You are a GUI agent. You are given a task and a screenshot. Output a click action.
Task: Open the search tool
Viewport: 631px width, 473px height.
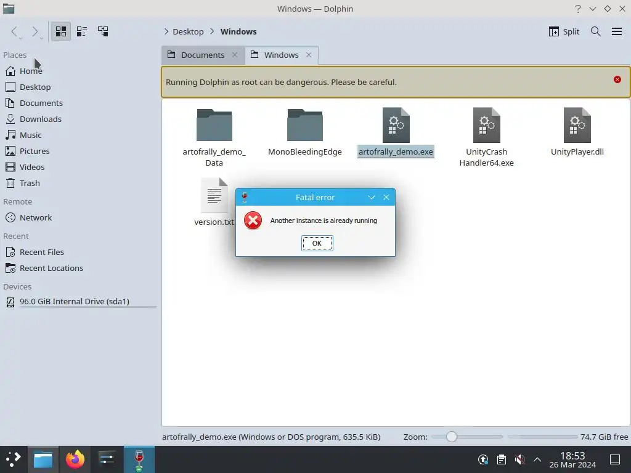pos(596,31)
